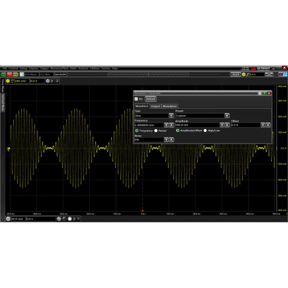Click the memory overview bar waveform window

148,74
